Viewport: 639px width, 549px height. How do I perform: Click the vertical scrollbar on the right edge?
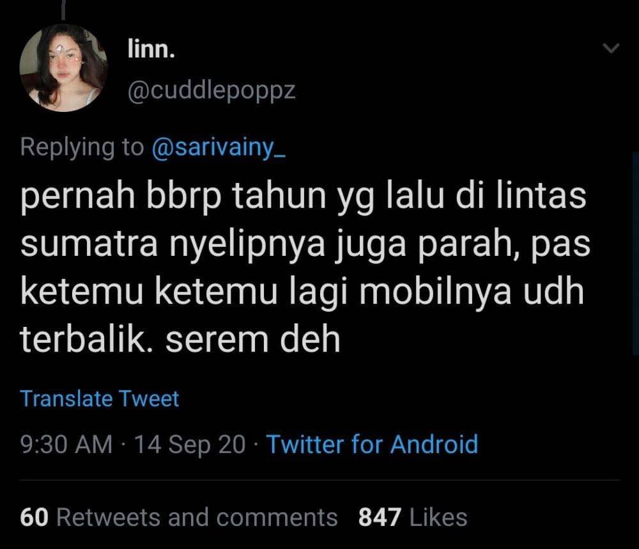[635, 253]
